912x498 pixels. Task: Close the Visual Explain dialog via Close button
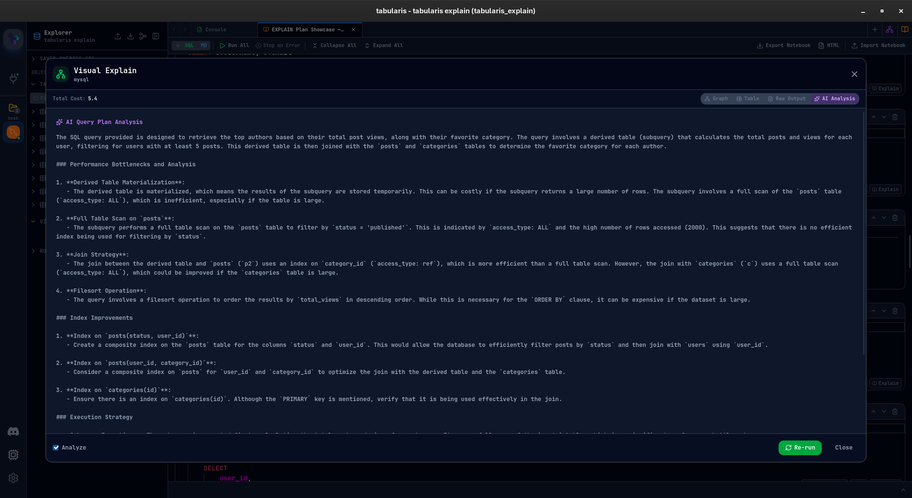click(x=844, y=448)
